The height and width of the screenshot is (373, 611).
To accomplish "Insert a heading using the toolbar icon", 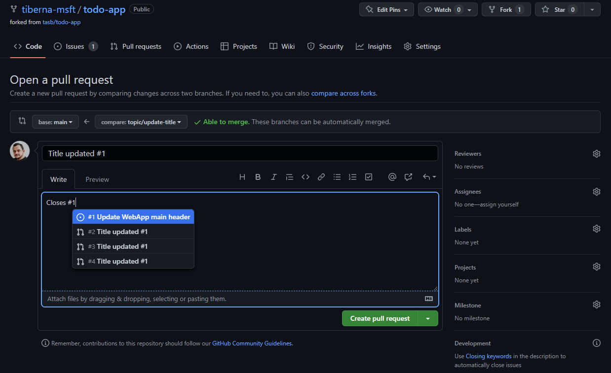I will (x=242, y=176).
